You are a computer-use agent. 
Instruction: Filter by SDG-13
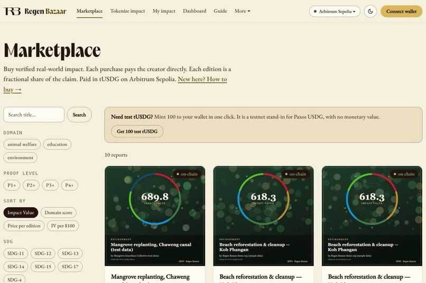(x=70, y=253)
